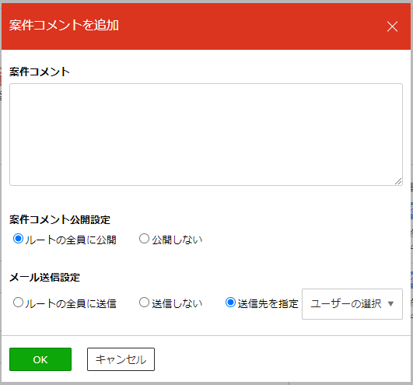This screenshot has width=413, height=385.
Task: Click the メール送信設定 section heading
Action: coord(44,278)
